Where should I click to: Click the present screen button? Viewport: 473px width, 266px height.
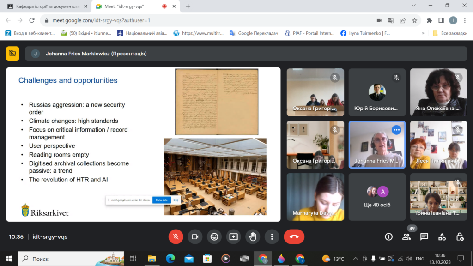(234, 236)
